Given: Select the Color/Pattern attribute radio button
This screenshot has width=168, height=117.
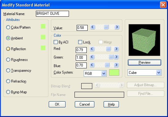Looking at the screenshot, I should click(8, 27).
